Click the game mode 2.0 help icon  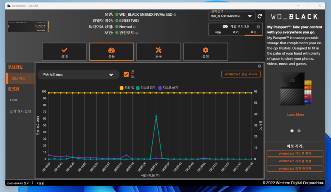tap(258, 26)
